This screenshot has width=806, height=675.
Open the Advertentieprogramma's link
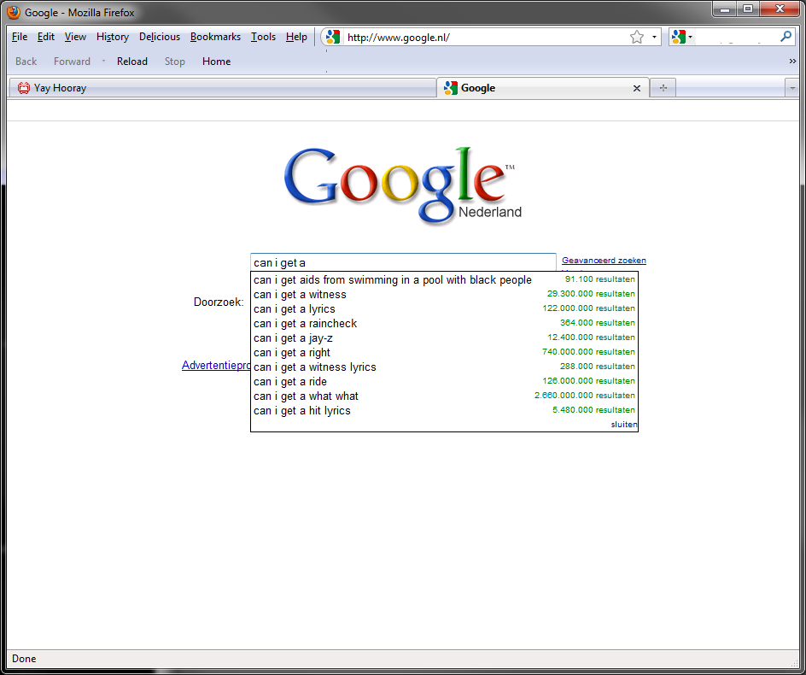pos(216,366)
